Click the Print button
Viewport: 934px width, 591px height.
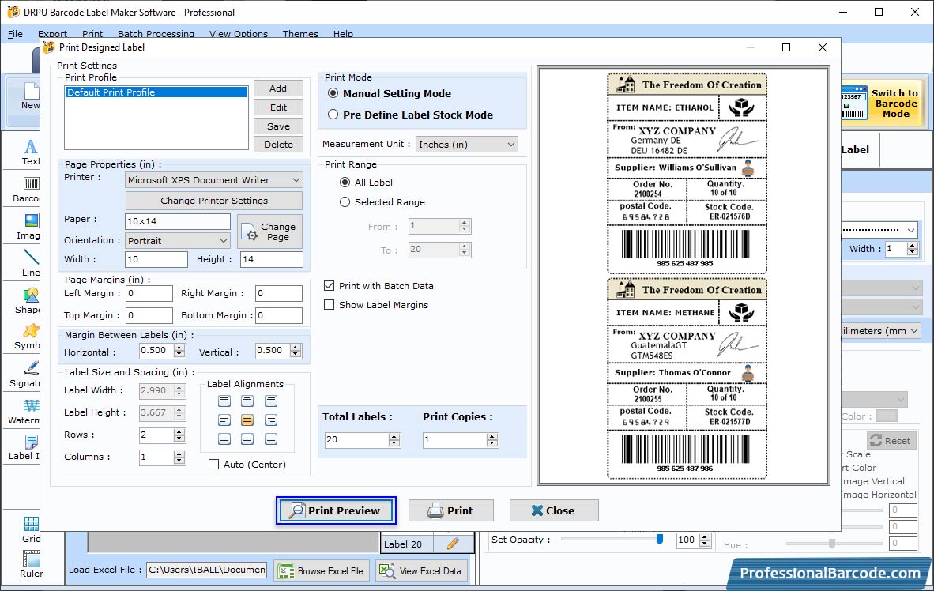pos(451,510)
